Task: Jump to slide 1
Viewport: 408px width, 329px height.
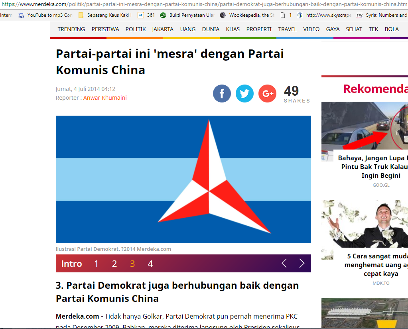Action: (96, 264)
